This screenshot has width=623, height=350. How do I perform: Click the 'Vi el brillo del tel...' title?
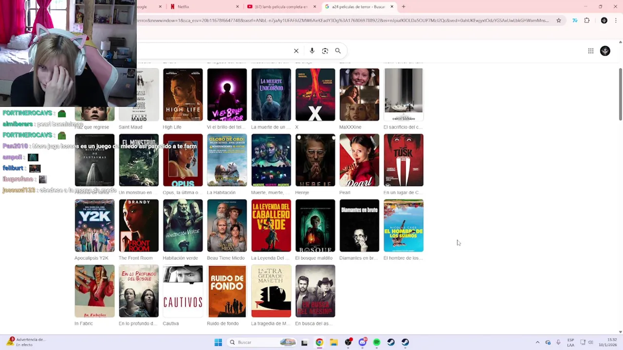[226, 127]
